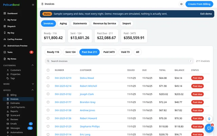217x136 pixels.
Task: Click Past due status badge for Debra Wood
Action: pos(197,78)
